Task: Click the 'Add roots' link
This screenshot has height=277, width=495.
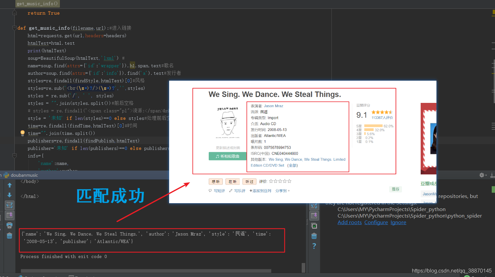Action: click(350, 222)
